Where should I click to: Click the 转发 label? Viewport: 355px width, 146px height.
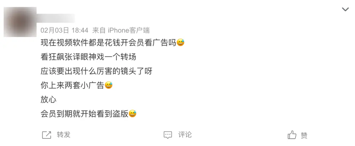64,135
